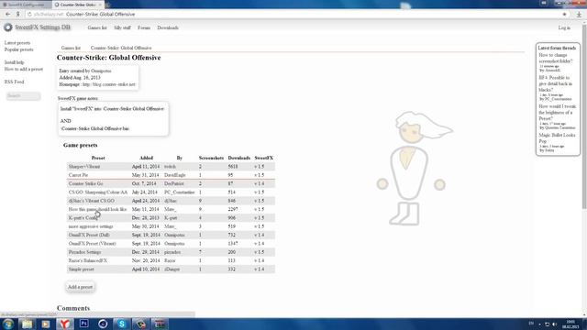Open the counter-strike blog homepage link
Viewport: 587px width, 330px height.
coord(109,84)
